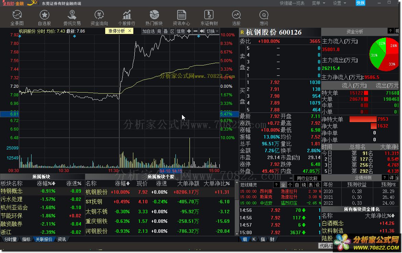Click help question mark in 短线精灵 panel

276,185
